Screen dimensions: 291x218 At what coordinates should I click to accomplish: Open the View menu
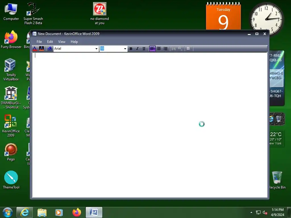(62, 42)
